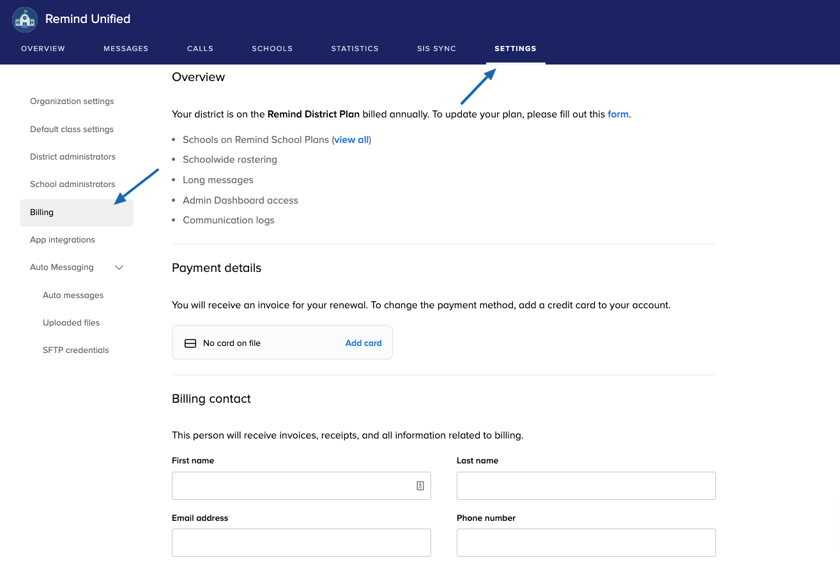This screenshot has width=840, height=563.
Task: Select the SIS Sync tab
Action: [x=436, y=49]
